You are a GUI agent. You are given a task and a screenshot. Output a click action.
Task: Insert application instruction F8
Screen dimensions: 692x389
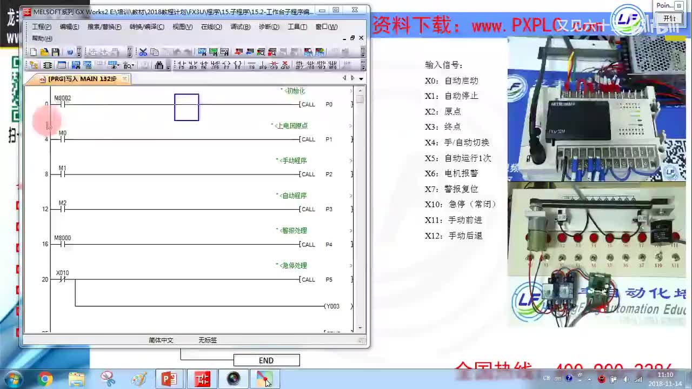pyautogui.click(x=237, y=65)
